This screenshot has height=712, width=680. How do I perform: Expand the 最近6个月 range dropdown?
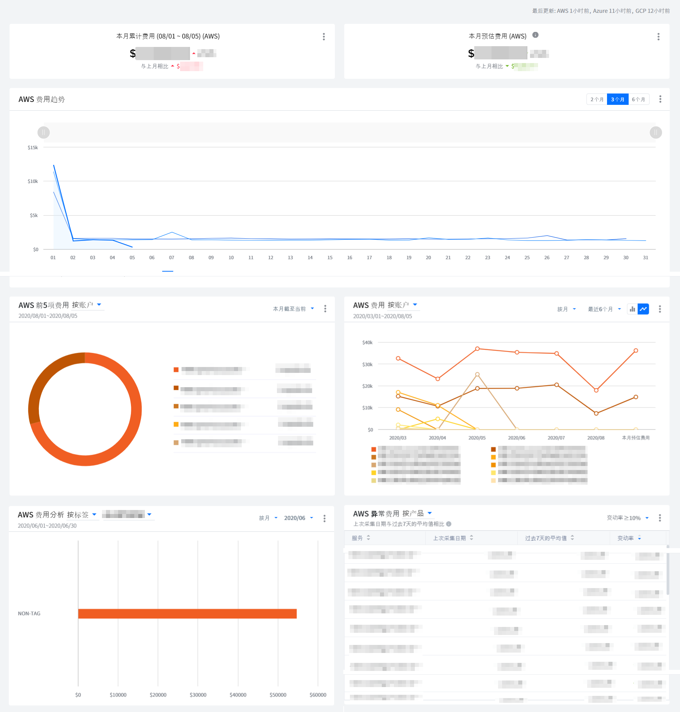604,309
